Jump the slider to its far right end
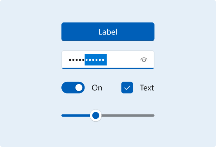216x147 pixels. coord(154,116)
